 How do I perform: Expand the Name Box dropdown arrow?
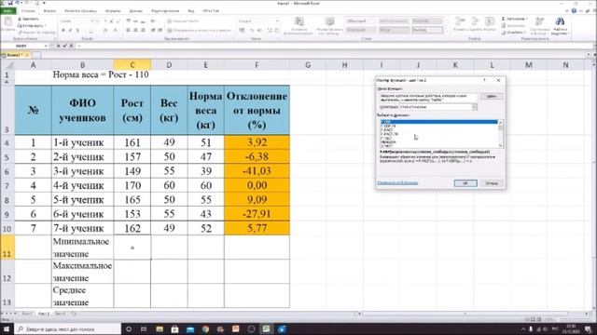46,46
